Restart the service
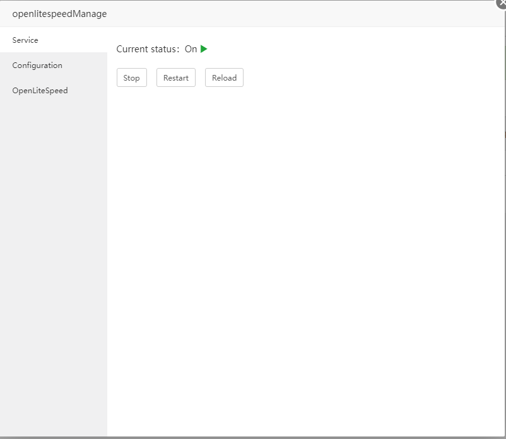 [176, 77]
